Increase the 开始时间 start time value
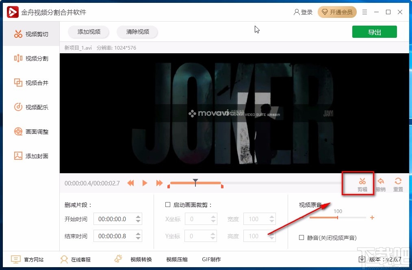 tap(138, 217)
